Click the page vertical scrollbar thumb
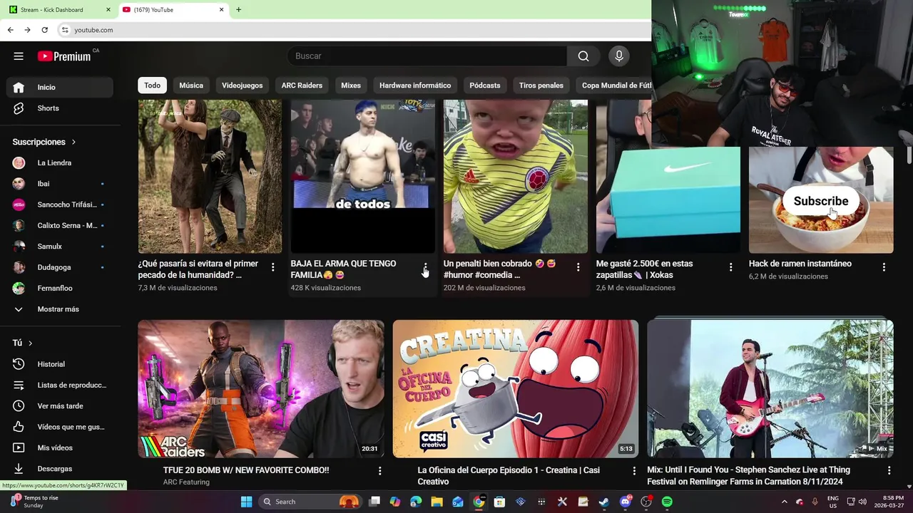The height and width of the screenshot is (513, 913). (909, 155)
